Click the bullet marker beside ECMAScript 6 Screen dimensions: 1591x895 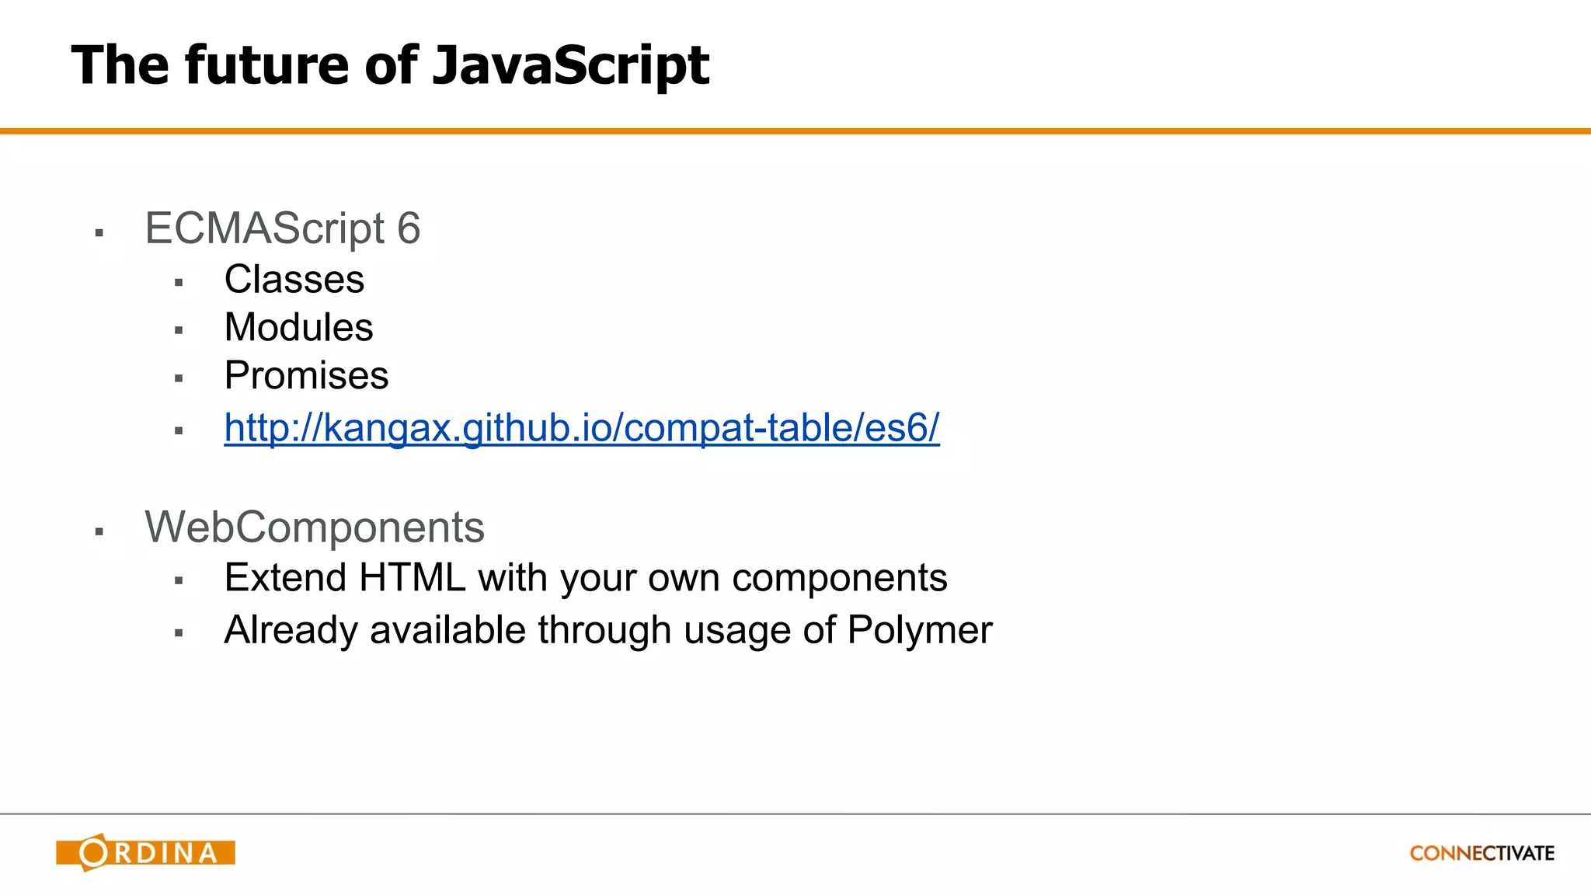point(99,232)
